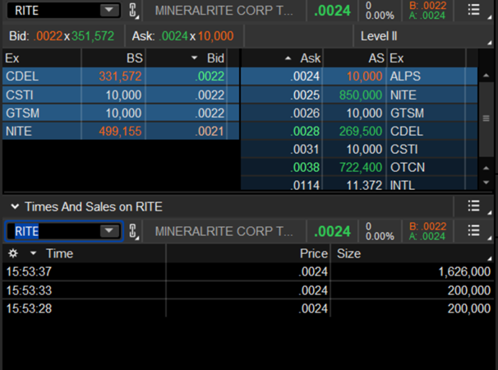
Task: Click the top last price .0024
Action: click(332, 11)
